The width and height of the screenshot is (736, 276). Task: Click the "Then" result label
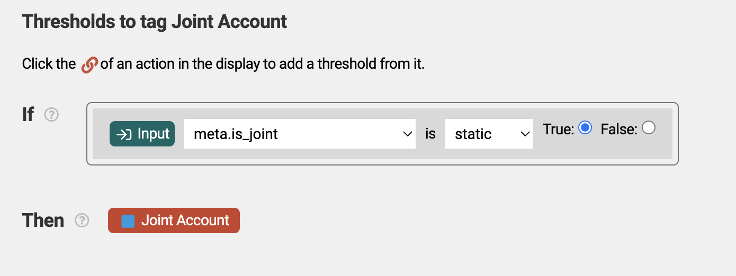click(x=43, y=220)
